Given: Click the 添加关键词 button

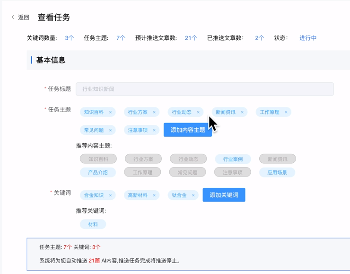Looking at the screenshot, I should tap(224, 195).
